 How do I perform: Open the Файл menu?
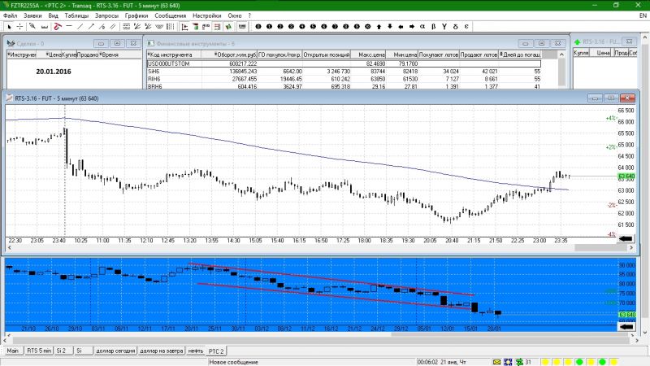tap(11, 15)
